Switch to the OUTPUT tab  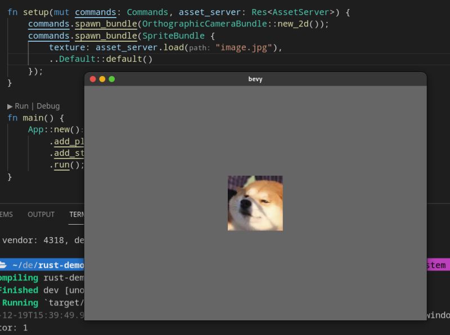(x=40, y=215)
